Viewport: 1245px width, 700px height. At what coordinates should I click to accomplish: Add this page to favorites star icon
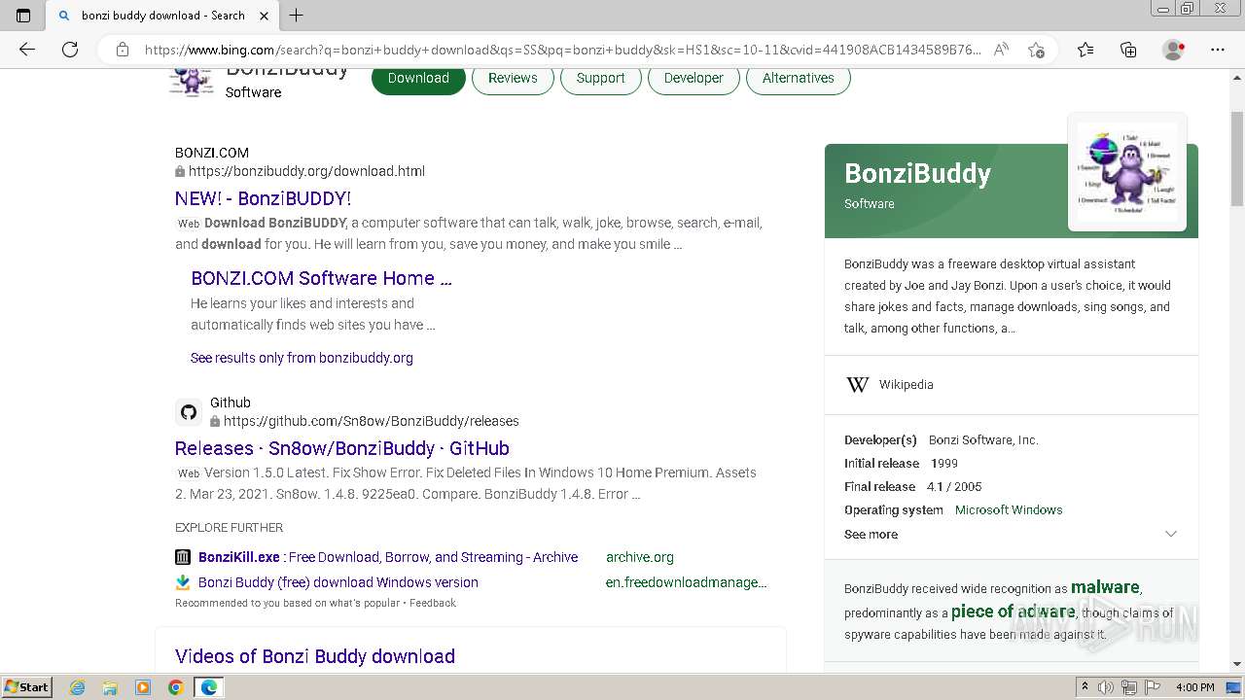(x=1036, y=50)
